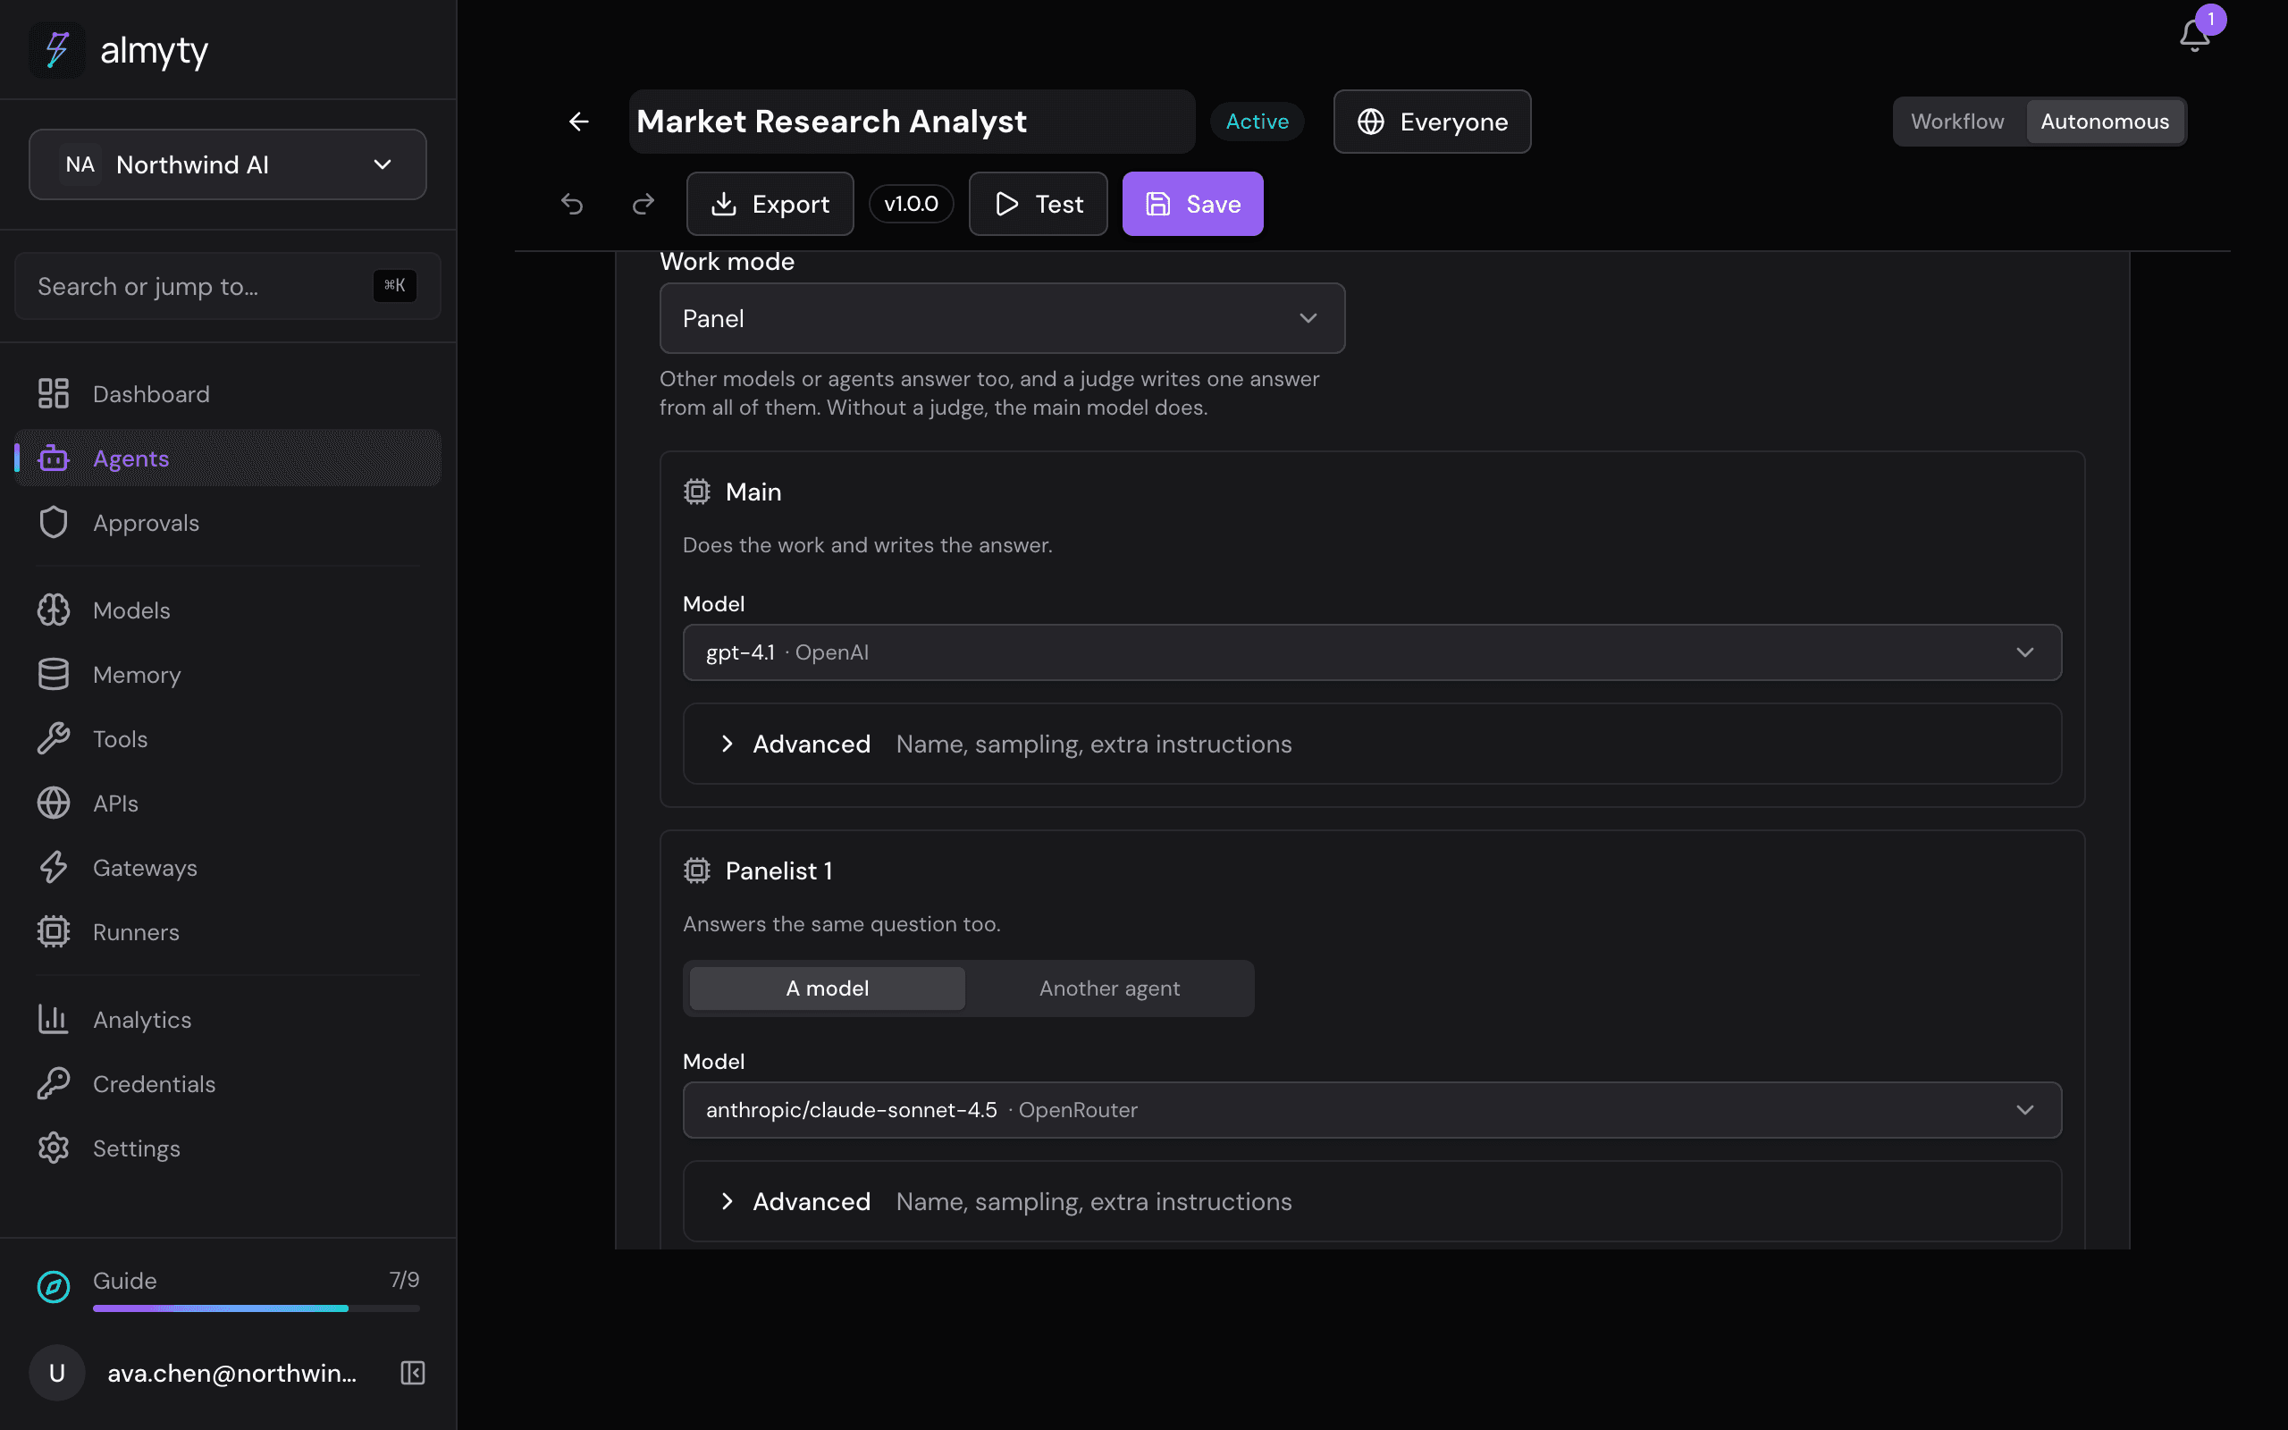Open the notifications bell
Image resolution: width=2288 pixels, height=1430 pixels.
point(2194,36)
